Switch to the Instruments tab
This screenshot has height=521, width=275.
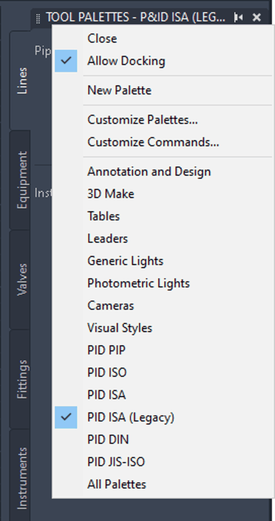(21, 478)
